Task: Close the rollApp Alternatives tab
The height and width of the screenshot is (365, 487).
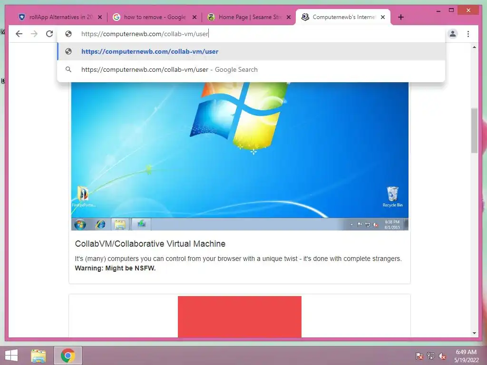Action: [100, 17]
